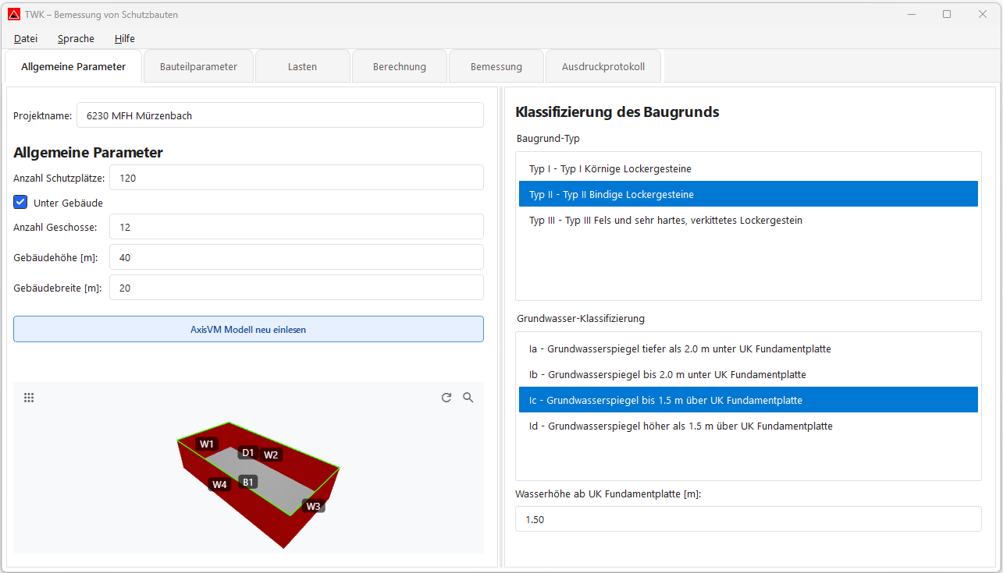1003x573 pixels.
Task: Click AxisVM Modell neu einlesen
Action: point(248,328)
